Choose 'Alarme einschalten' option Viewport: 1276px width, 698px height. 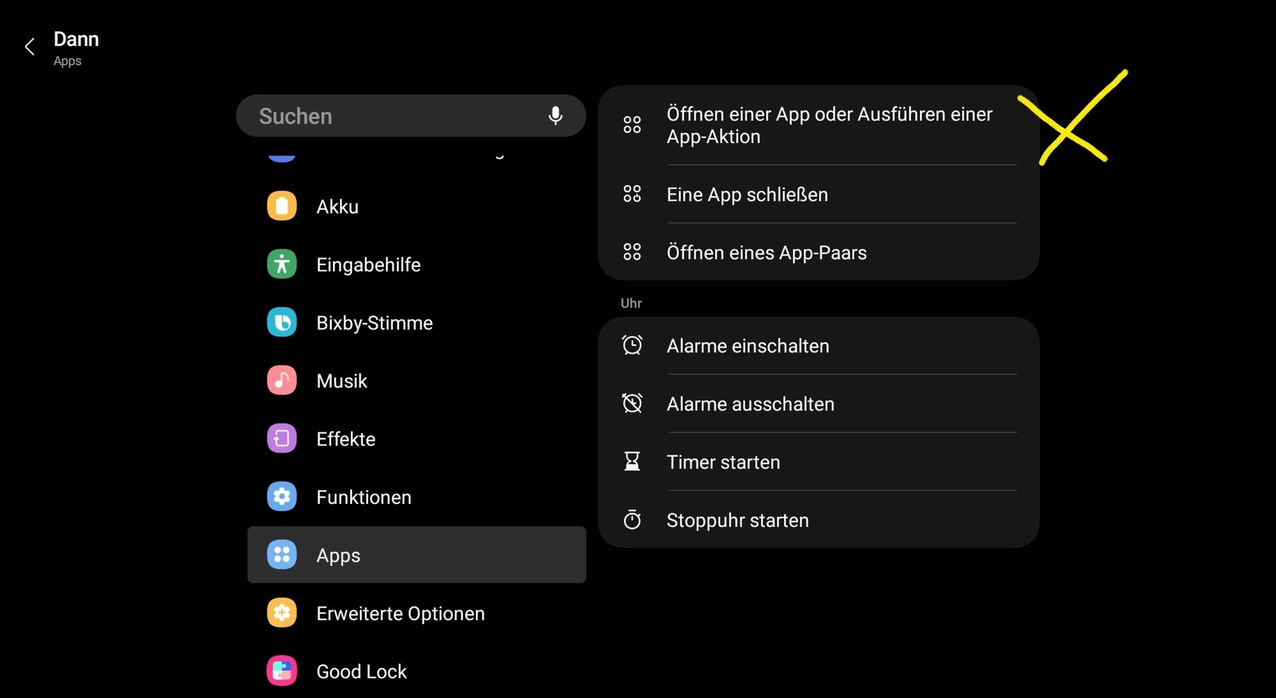[819, 346]
